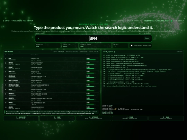Click the score bar of result row 5
The width and height of the screenshot is (187, 140).
91,78
